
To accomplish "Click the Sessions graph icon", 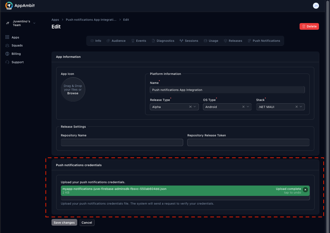I will coord(182,40).
